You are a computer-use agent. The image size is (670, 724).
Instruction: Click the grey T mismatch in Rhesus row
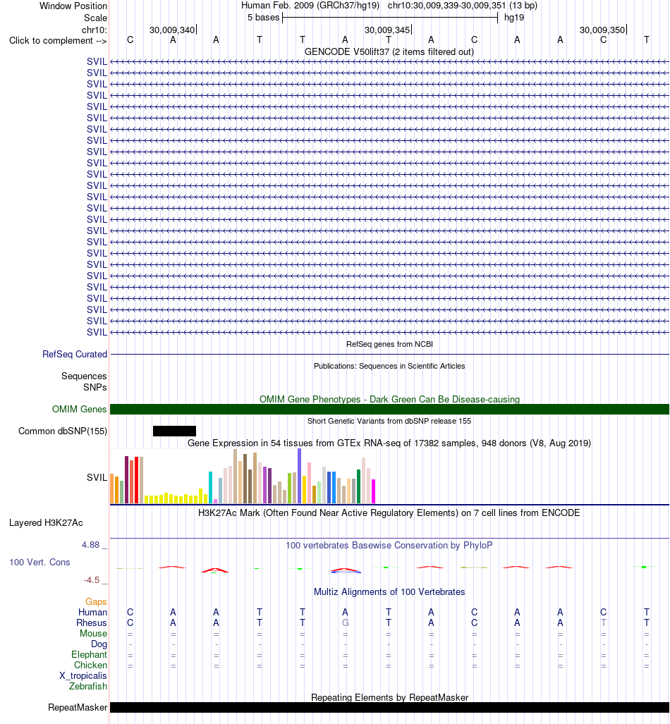[603, 623]
